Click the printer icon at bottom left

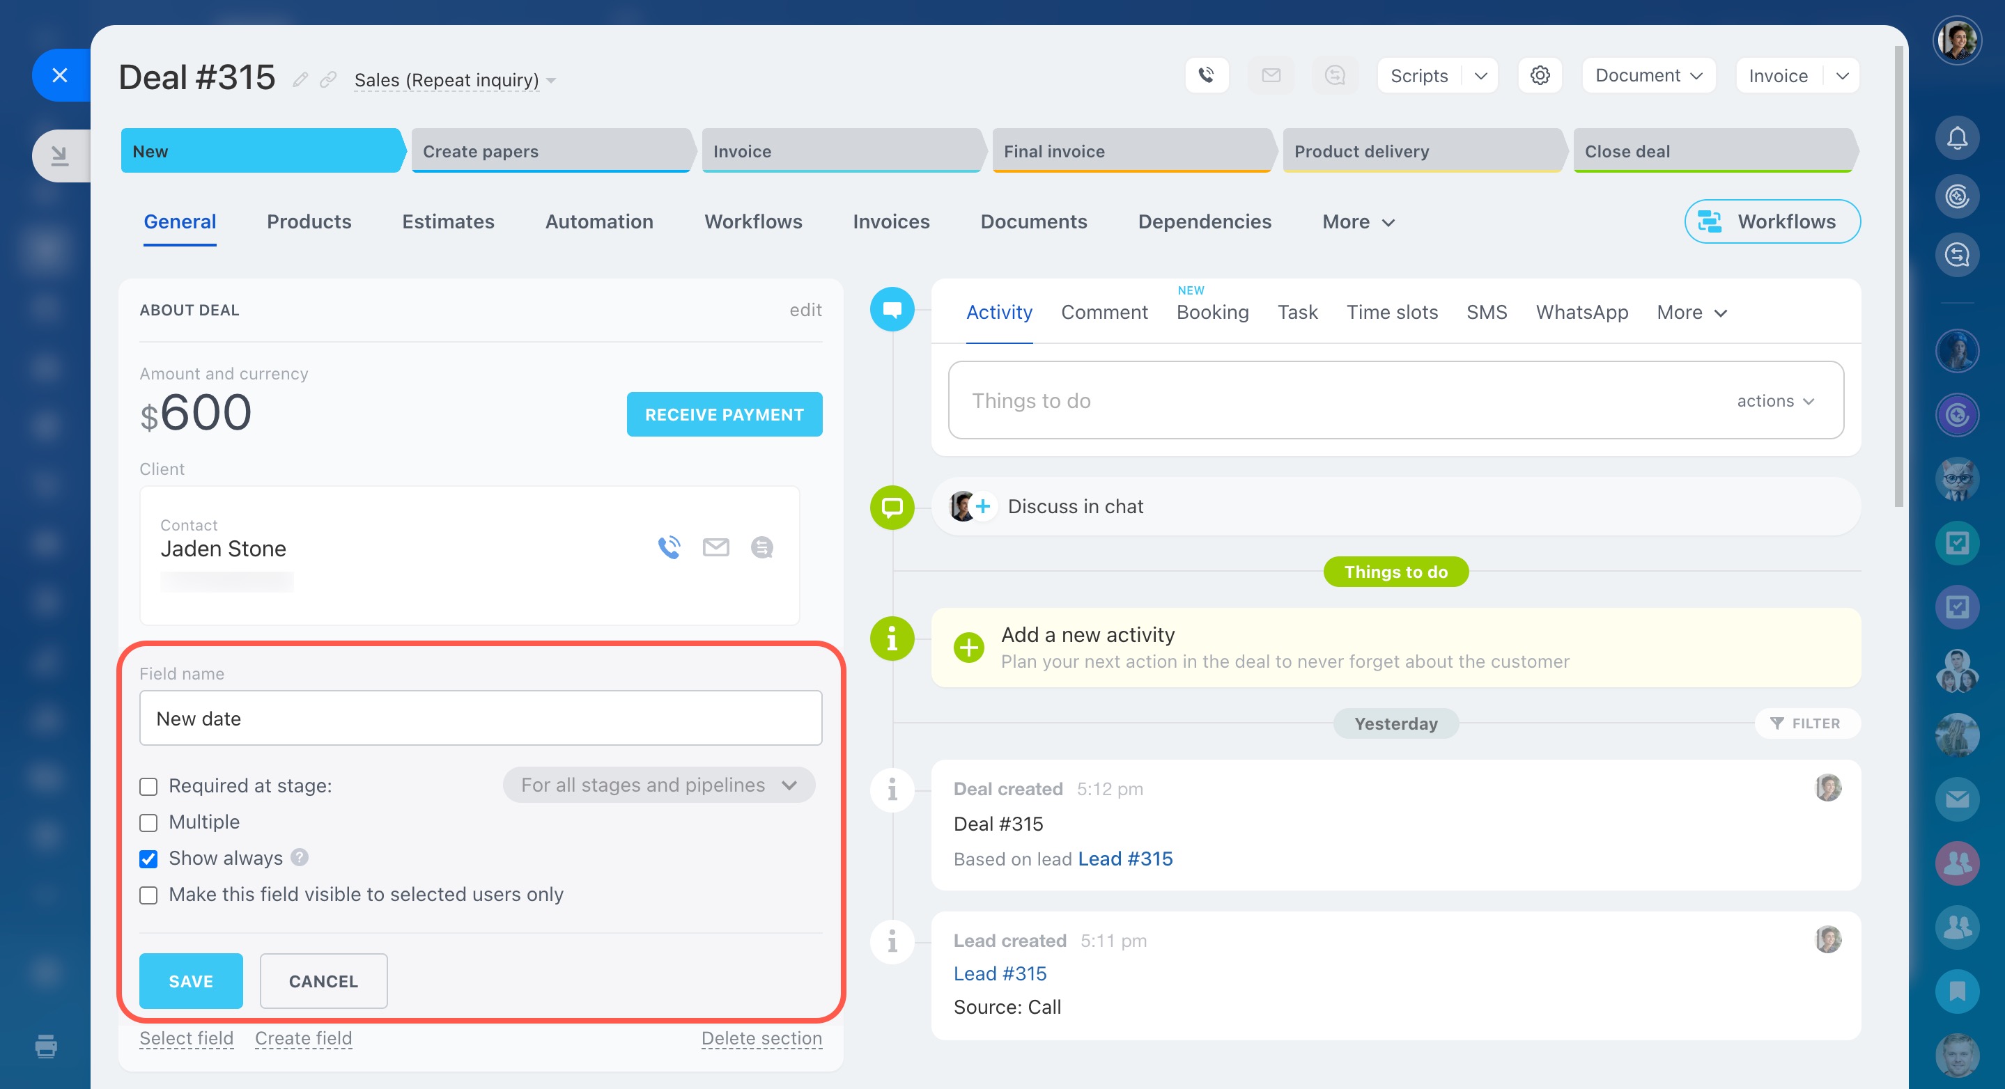(x=46, y=1047)
